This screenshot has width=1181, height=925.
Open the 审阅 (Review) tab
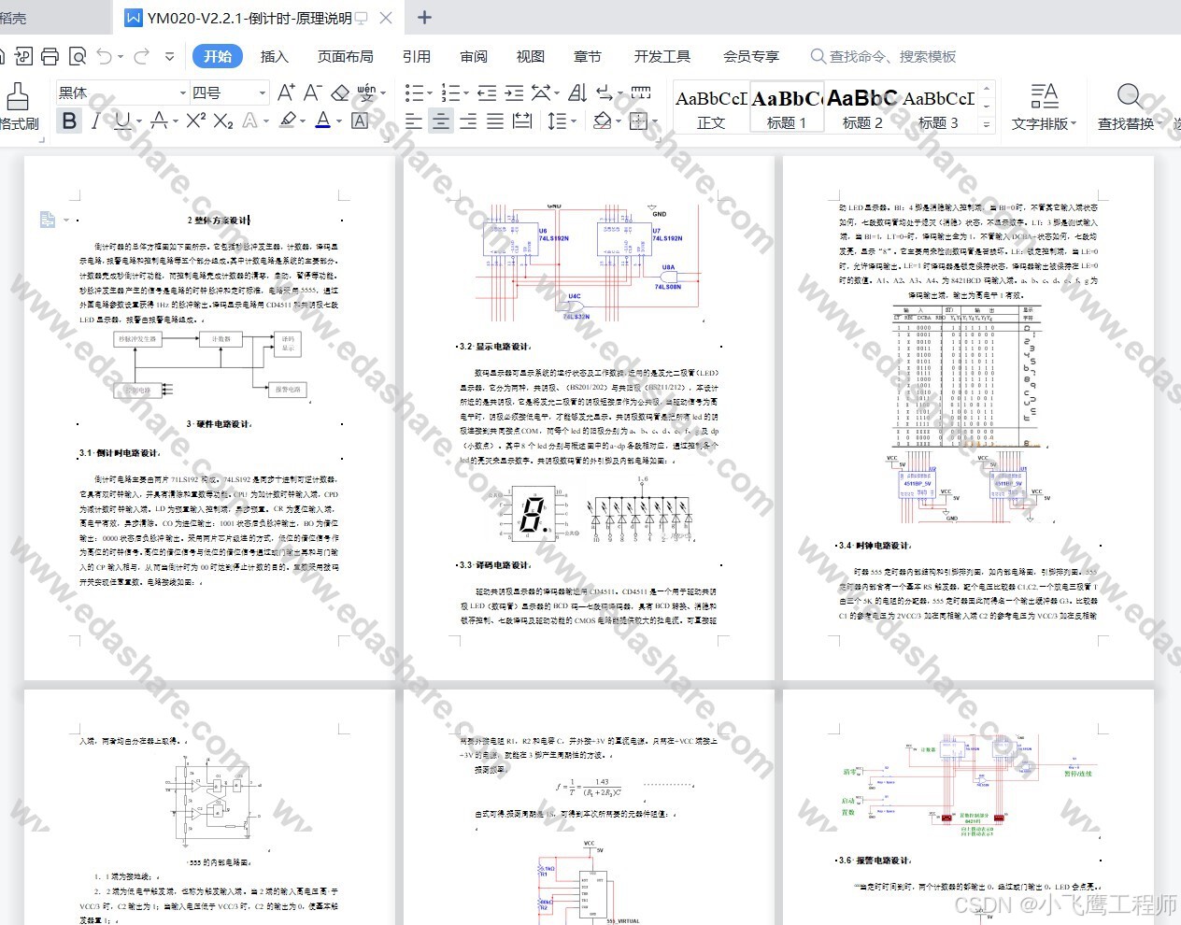click(474, 56)
